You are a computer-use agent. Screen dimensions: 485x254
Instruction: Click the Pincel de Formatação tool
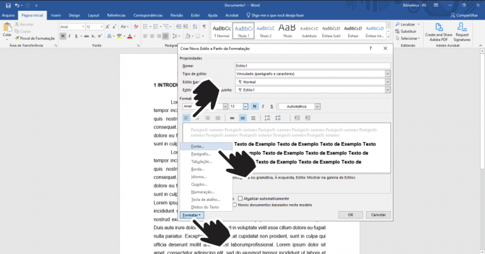(36, 38)
